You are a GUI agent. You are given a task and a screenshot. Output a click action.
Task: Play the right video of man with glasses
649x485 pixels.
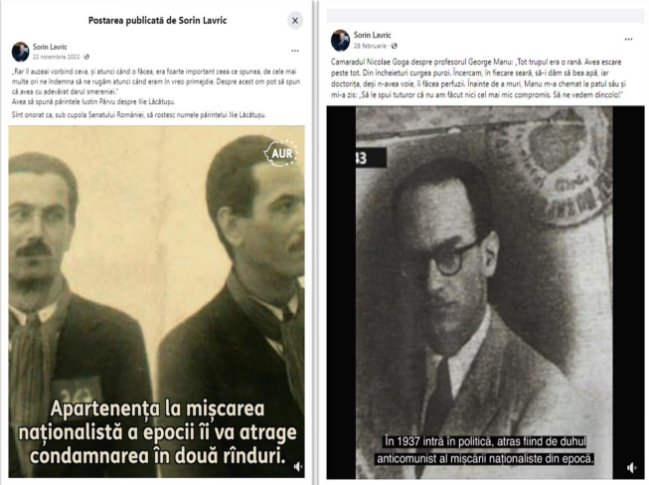click(485, 292)
